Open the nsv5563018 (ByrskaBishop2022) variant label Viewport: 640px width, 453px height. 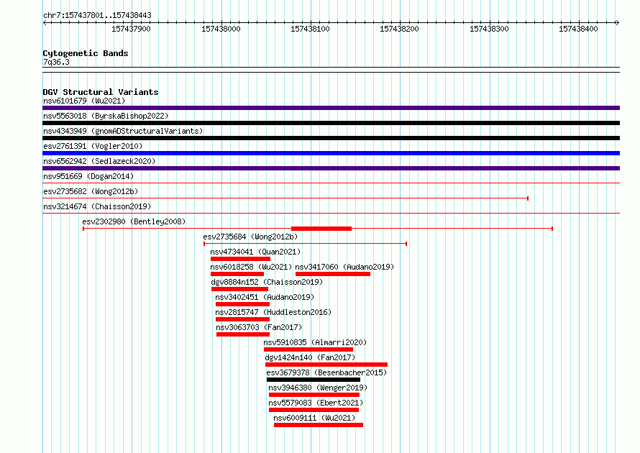(106, 116)
